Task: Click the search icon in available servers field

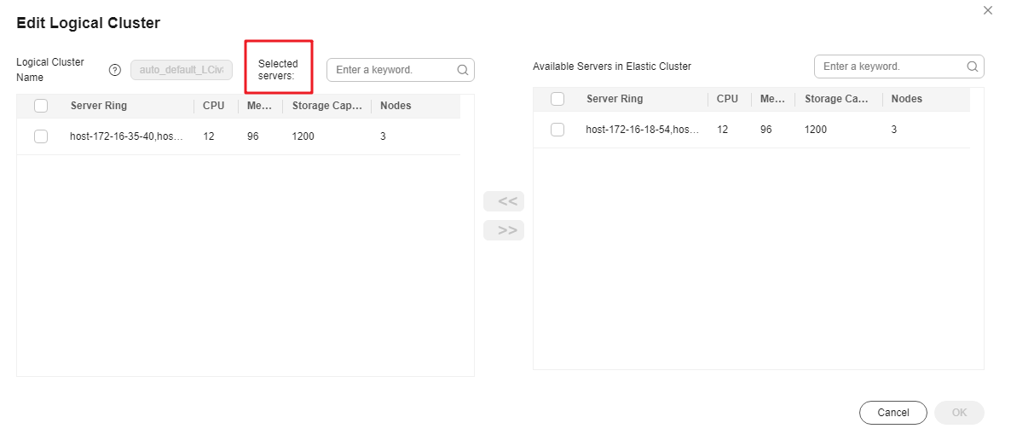Action: (x=972, y=67)
